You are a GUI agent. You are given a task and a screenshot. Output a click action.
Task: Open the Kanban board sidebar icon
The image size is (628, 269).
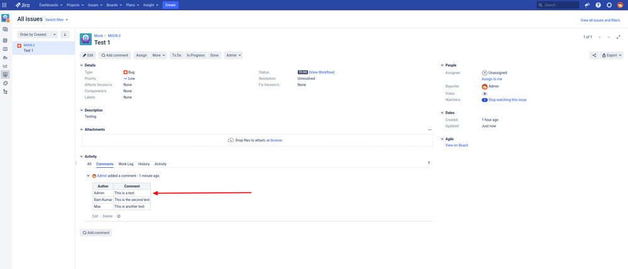[x=5, y=49]
